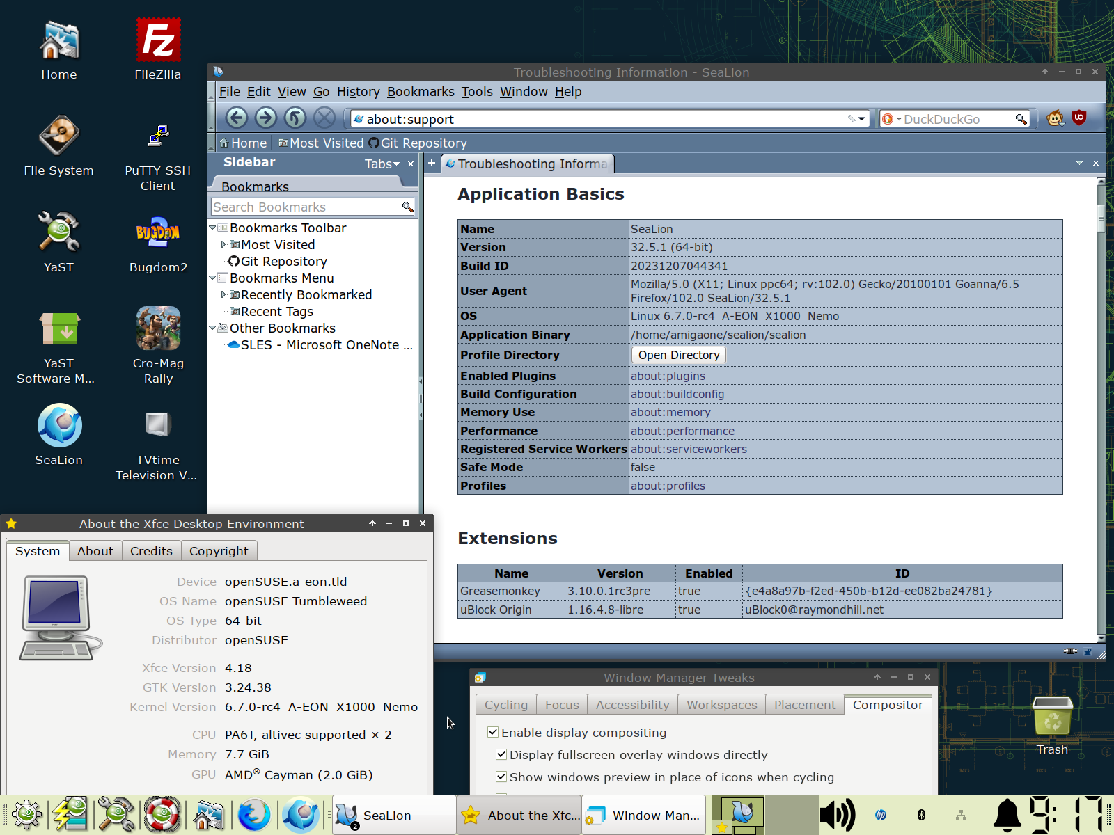Screen dimensions: 1114x835
Task: Select the File System desktop icon
Action: click(x=58, y=147)
